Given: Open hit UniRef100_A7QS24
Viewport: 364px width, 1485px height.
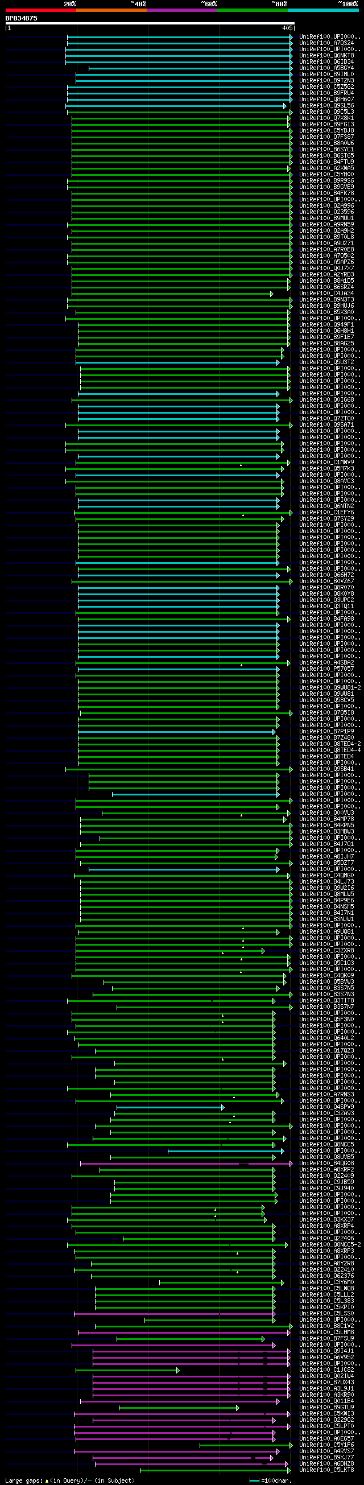Looking at the screenshot, I should 326,43.
